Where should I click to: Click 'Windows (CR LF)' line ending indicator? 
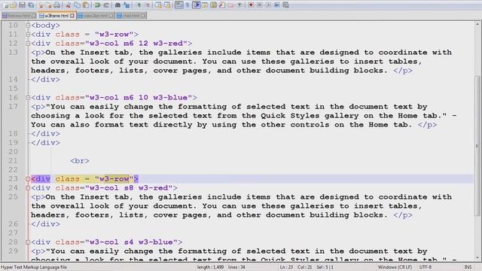pos(395,267)
